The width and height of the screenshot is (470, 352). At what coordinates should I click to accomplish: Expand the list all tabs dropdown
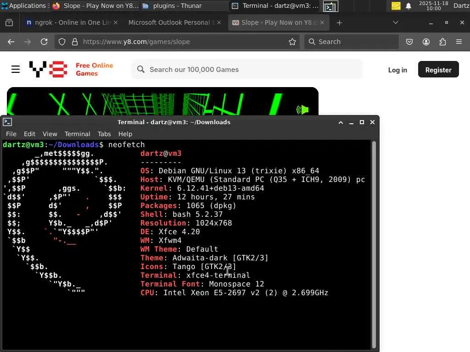(395, 22)
